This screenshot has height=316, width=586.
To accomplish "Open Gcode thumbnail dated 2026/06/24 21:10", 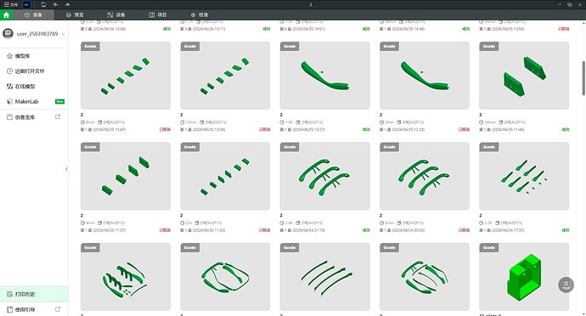I will click(x=324, y=176).
